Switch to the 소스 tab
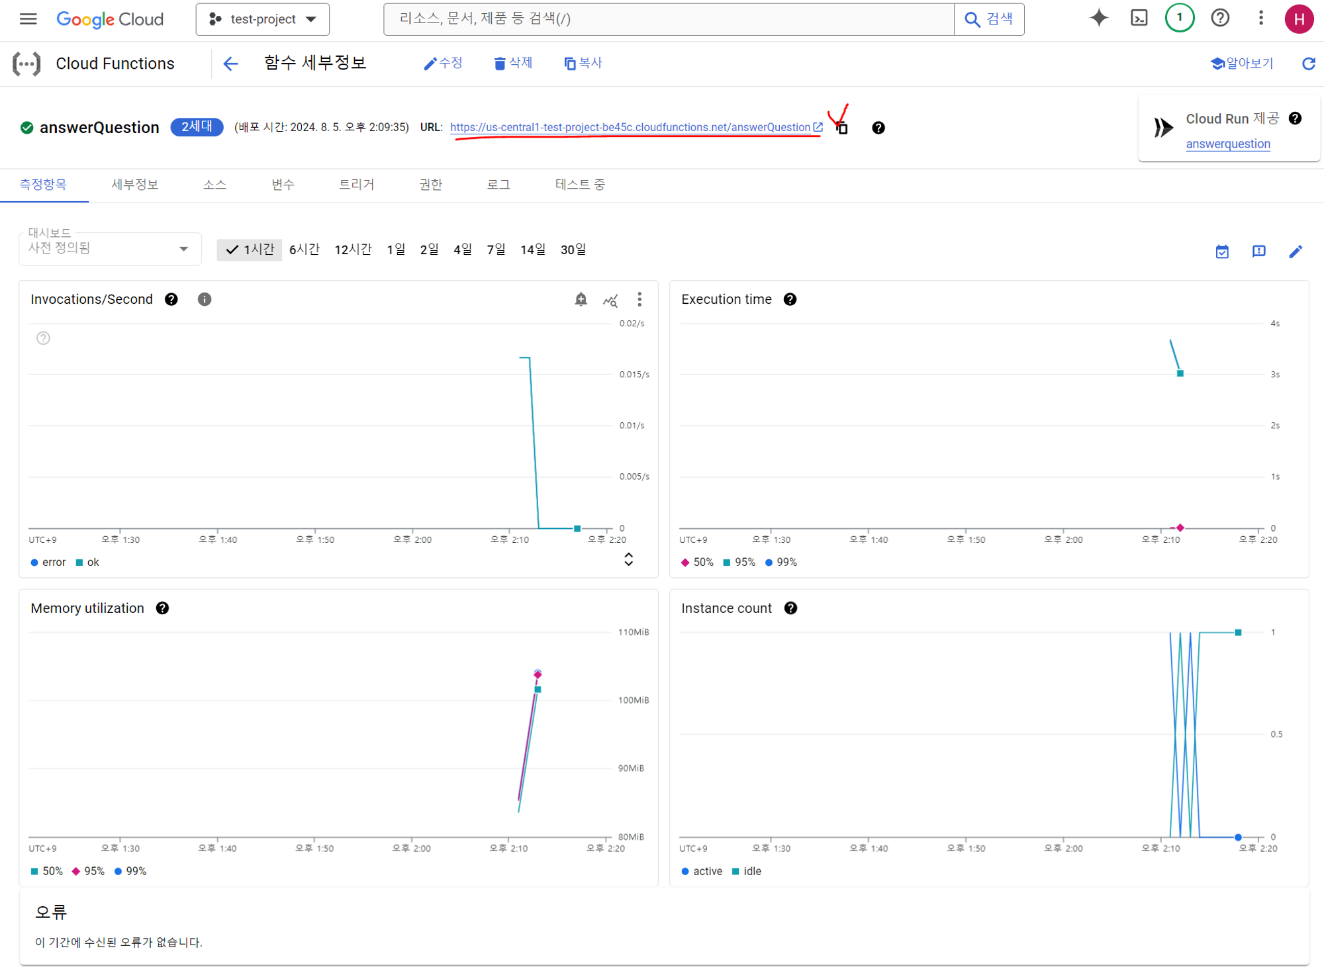 214,185
